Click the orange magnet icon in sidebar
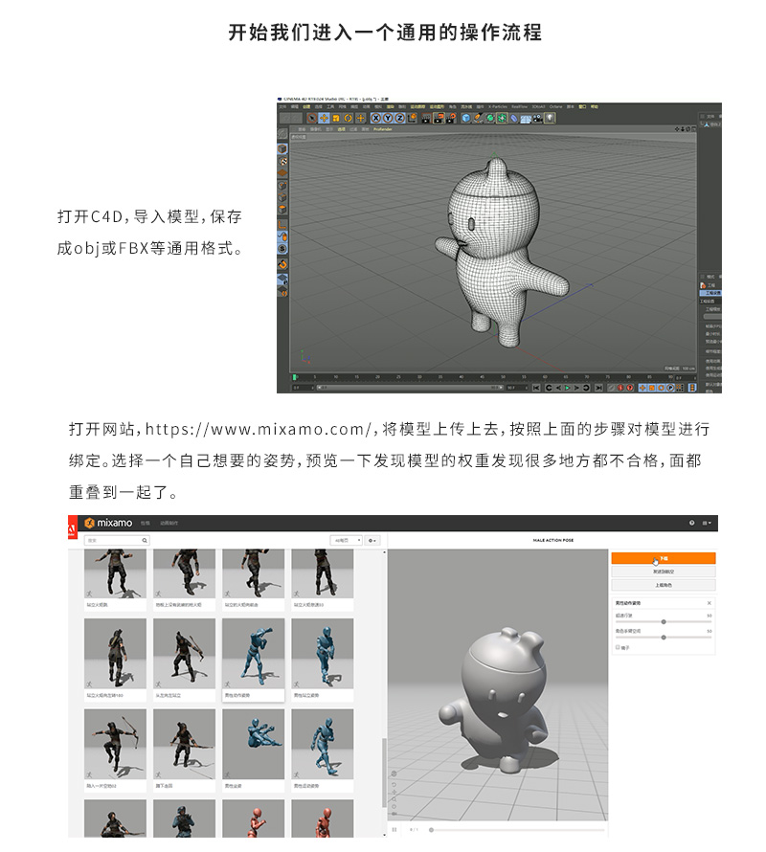Screen dimensions: 766x852 coord(282,264)
